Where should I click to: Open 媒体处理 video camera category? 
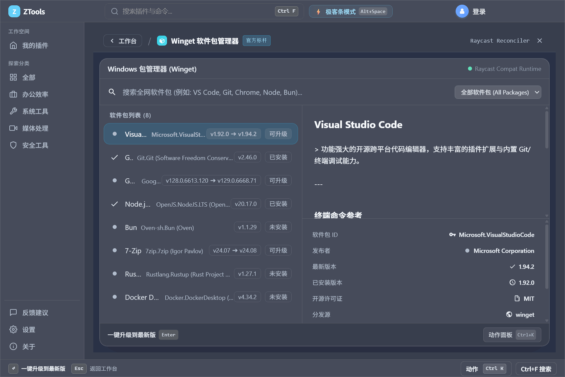pos(13,128)
